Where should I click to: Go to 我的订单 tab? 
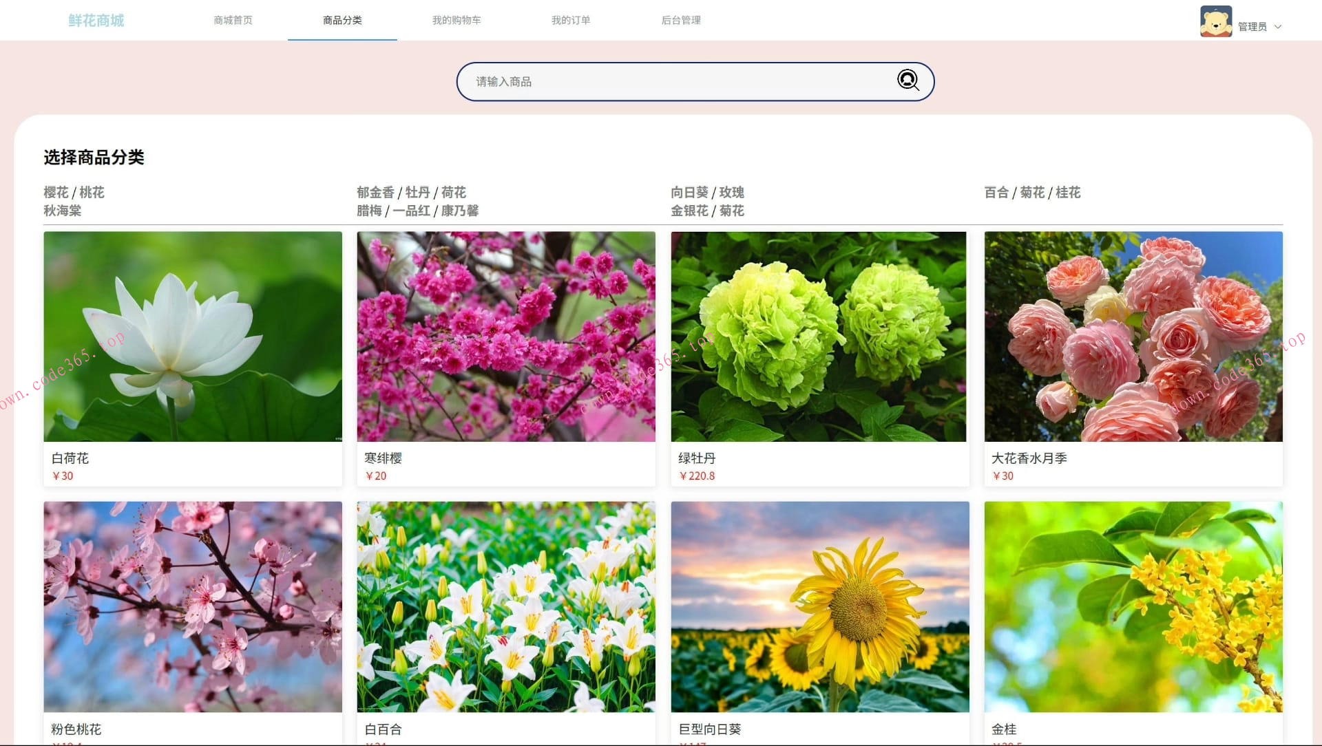570,21
